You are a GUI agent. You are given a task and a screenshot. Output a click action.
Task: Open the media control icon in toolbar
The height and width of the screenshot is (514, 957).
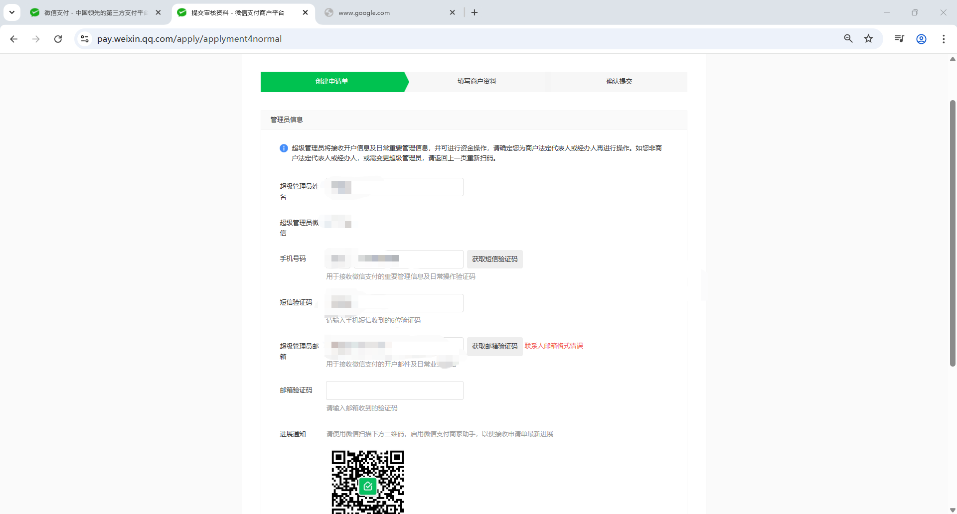[x=899, y=39]
